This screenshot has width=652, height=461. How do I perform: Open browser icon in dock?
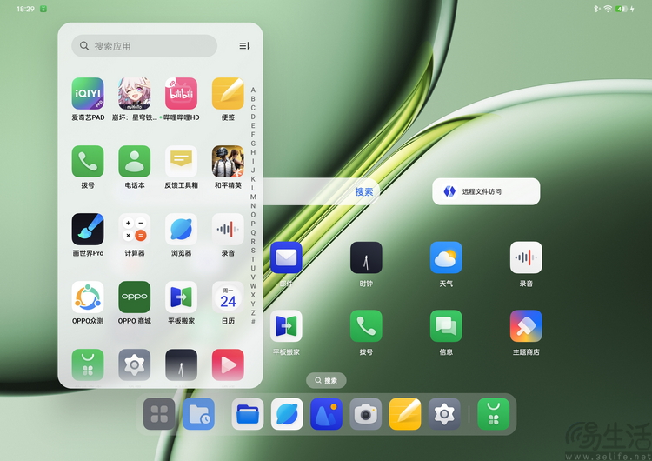[287, 414]
